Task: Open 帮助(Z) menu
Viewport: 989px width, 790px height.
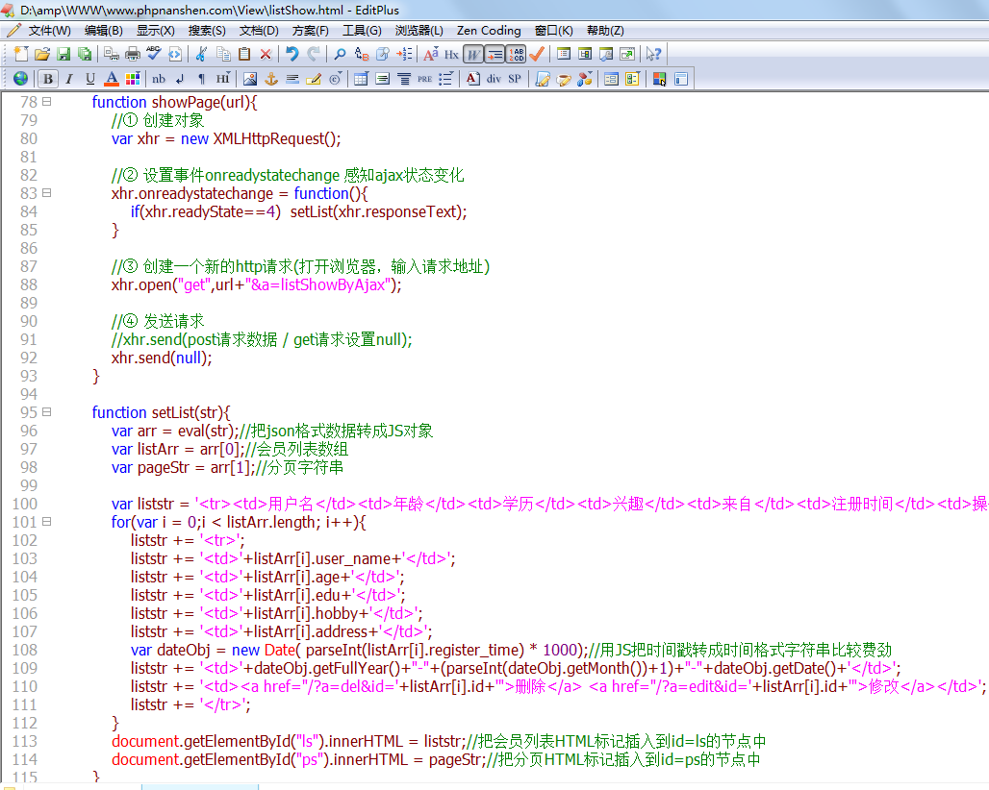Action: click(605, 31)
